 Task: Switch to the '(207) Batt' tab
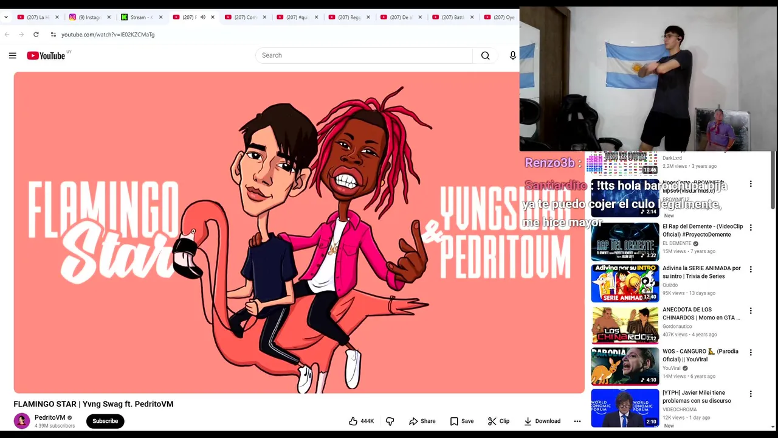[x=452, y=17]
